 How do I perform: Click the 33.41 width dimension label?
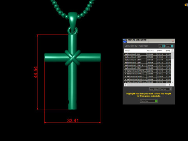coord(73,120)
